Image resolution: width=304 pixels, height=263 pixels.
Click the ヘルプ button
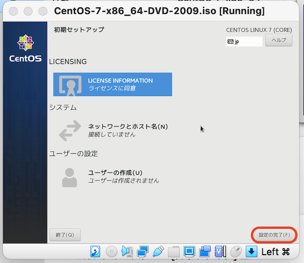(x=279, y=40)
